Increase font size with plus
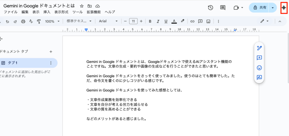 (141, 21)
